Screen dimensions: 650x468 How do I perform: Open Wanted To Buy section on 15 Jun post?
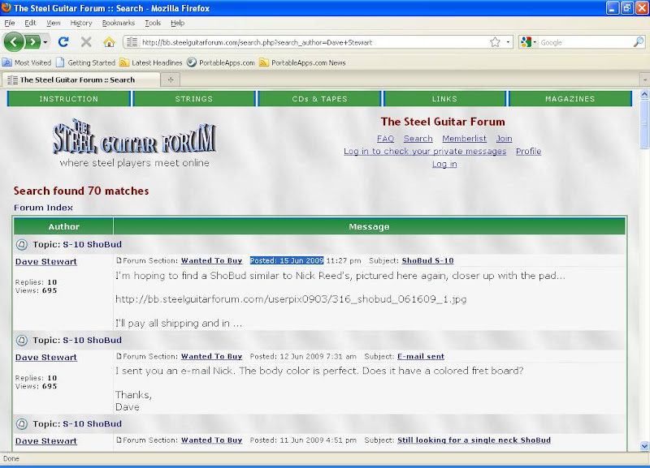point(211,260)
